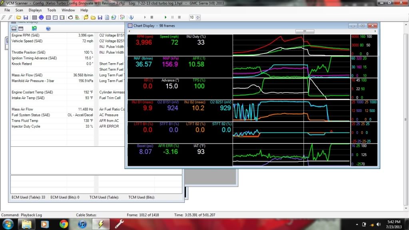
Task: Open the wrench app on taskbar
Action: (119, 224)
